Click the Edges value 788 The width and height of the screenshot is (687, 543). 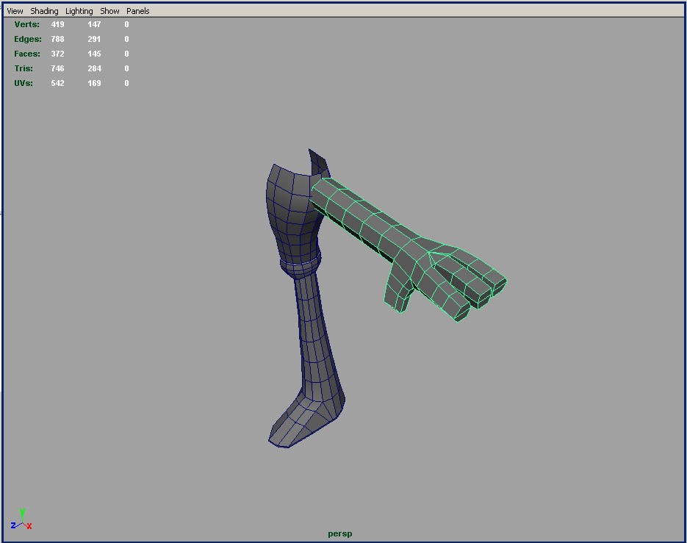pos(57,39)
